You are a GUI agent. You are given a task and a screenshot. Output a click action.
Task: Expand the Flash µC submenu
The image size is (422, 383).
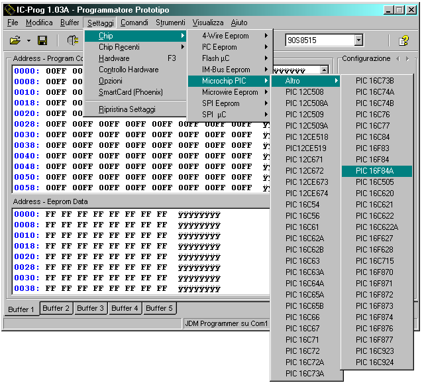pyautogui.click(x=231, y=58)
